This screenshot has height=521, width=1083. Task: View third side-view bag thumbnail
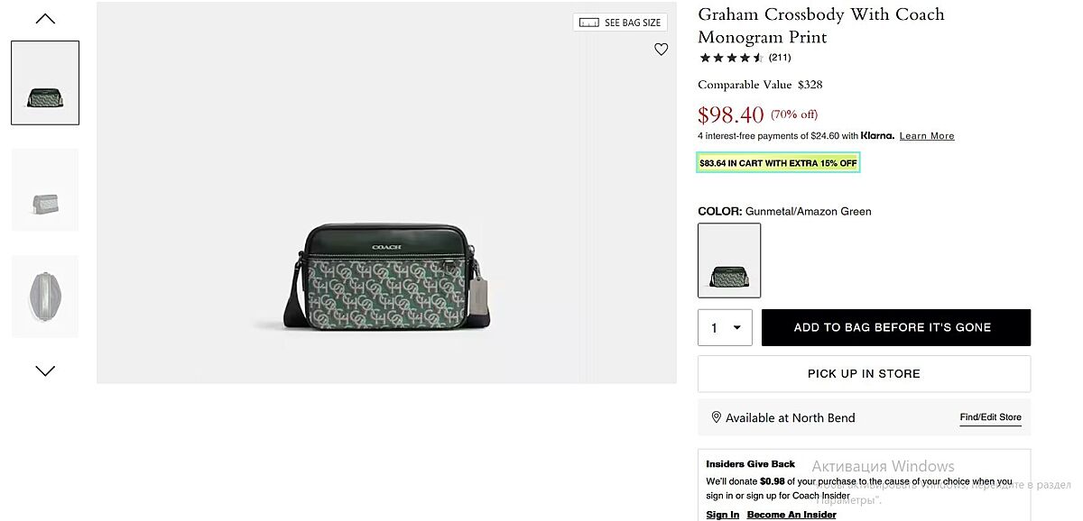click(45, 297)
